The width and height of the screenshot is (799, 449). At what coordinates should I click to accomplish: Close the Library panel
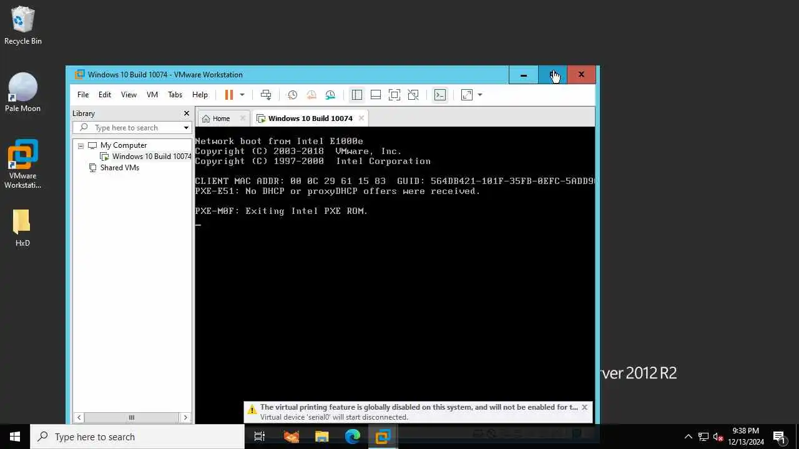coord(186,113)
